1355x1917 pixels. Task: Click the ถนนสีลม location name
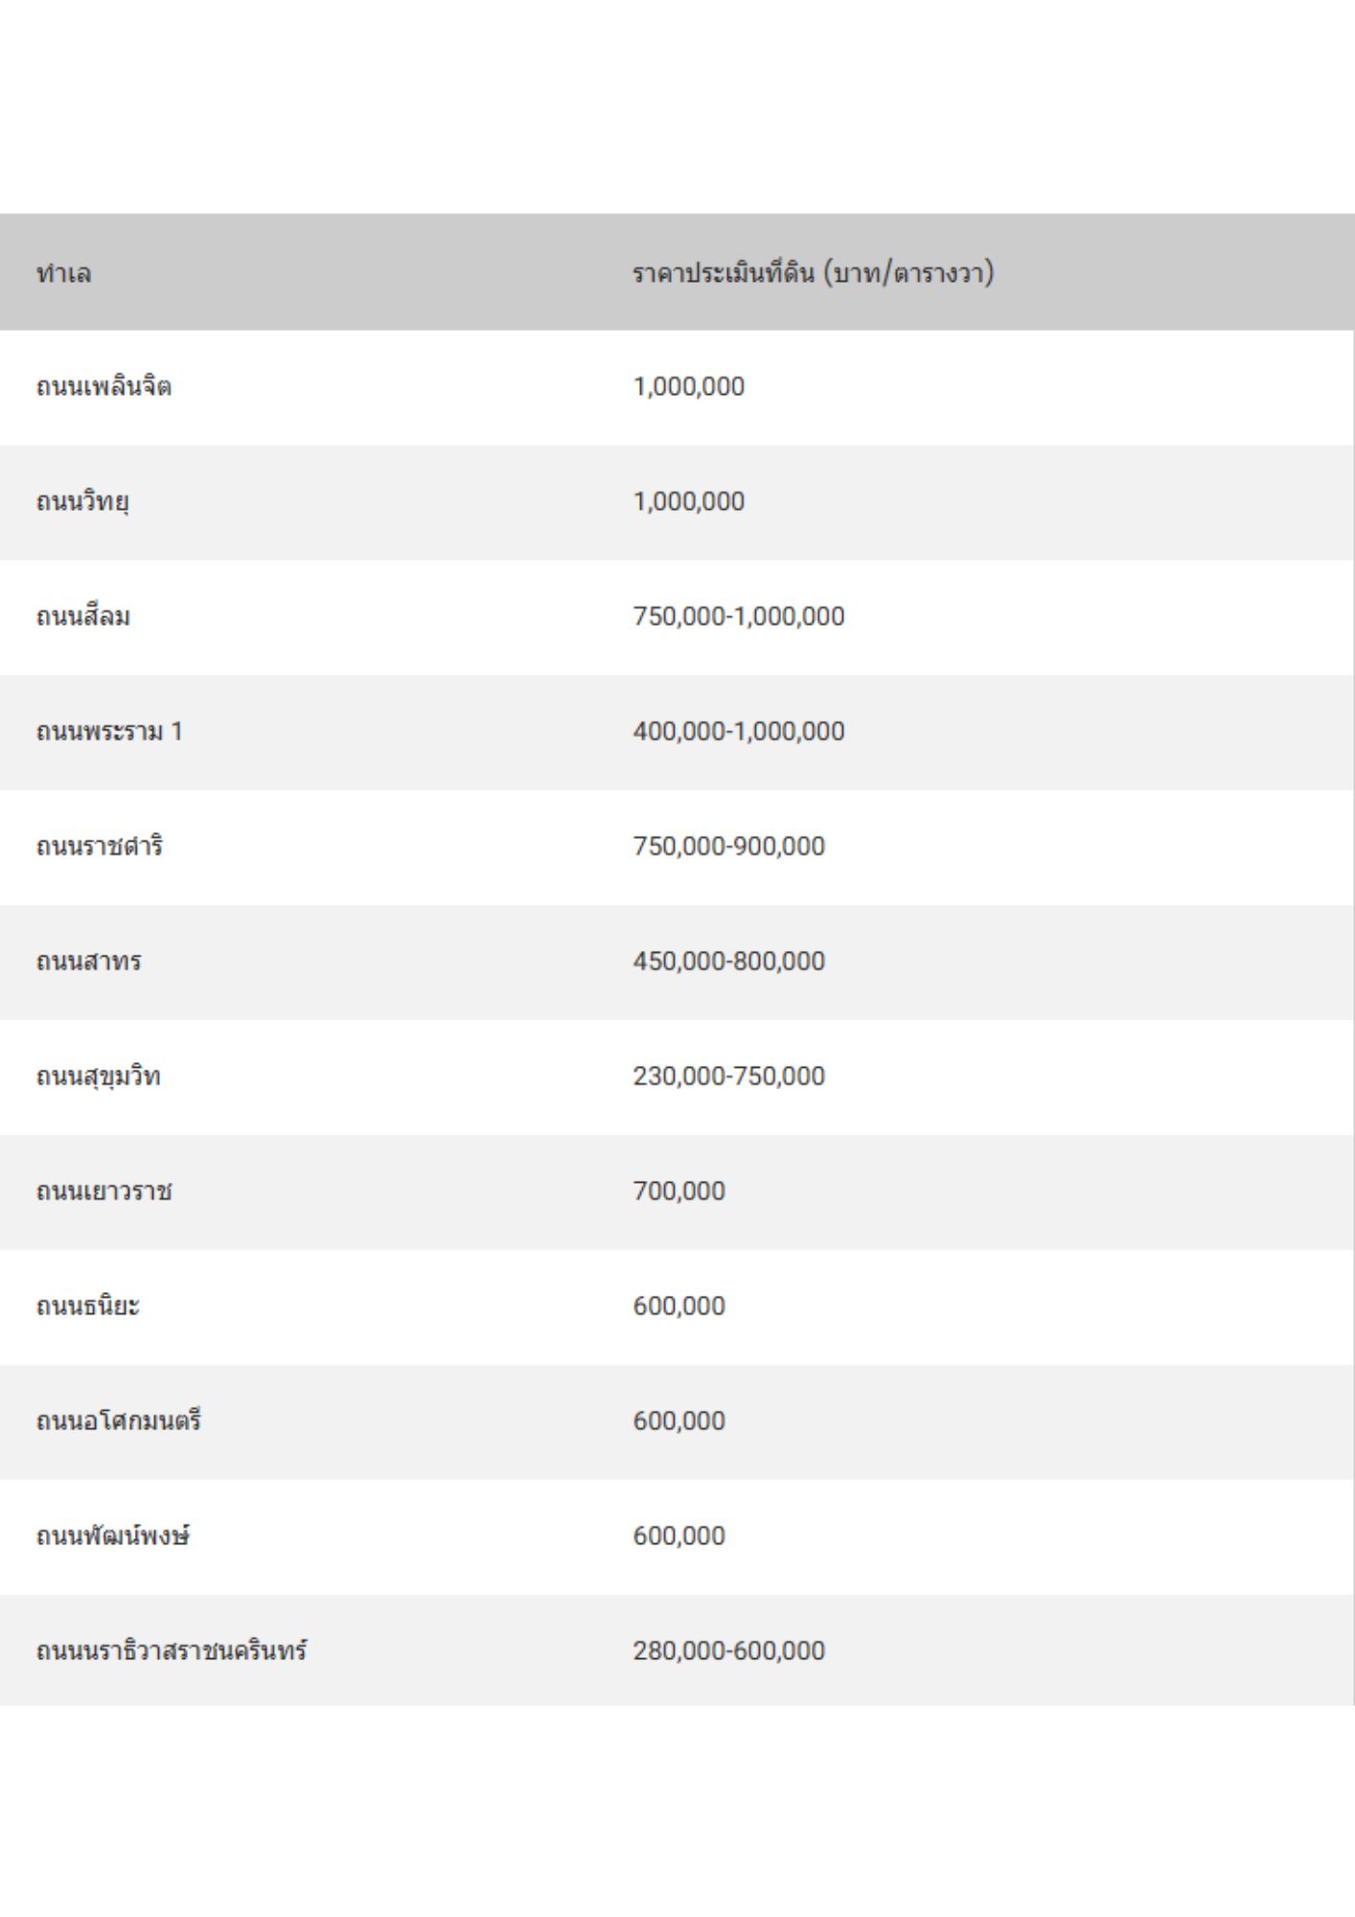pyautogui.click(x=83, y=616)
